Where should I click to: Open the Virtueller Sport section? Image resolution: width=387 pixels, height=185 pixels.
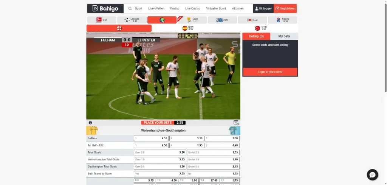216,8
